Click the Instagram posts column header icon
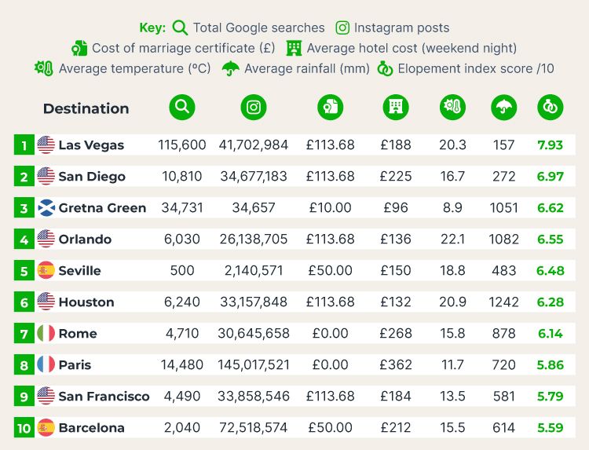The height and width of the screenshot is (450, 589). click(x=254, y=108)
